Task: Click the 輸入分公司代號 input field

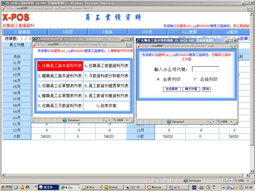Action: 205,69
